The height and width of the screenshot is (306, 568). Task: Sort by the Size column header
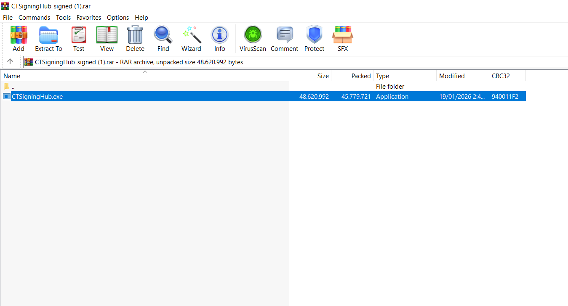(323, 76)
